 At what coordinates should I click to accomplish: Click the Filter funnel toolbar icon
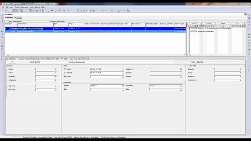point(63,11)
